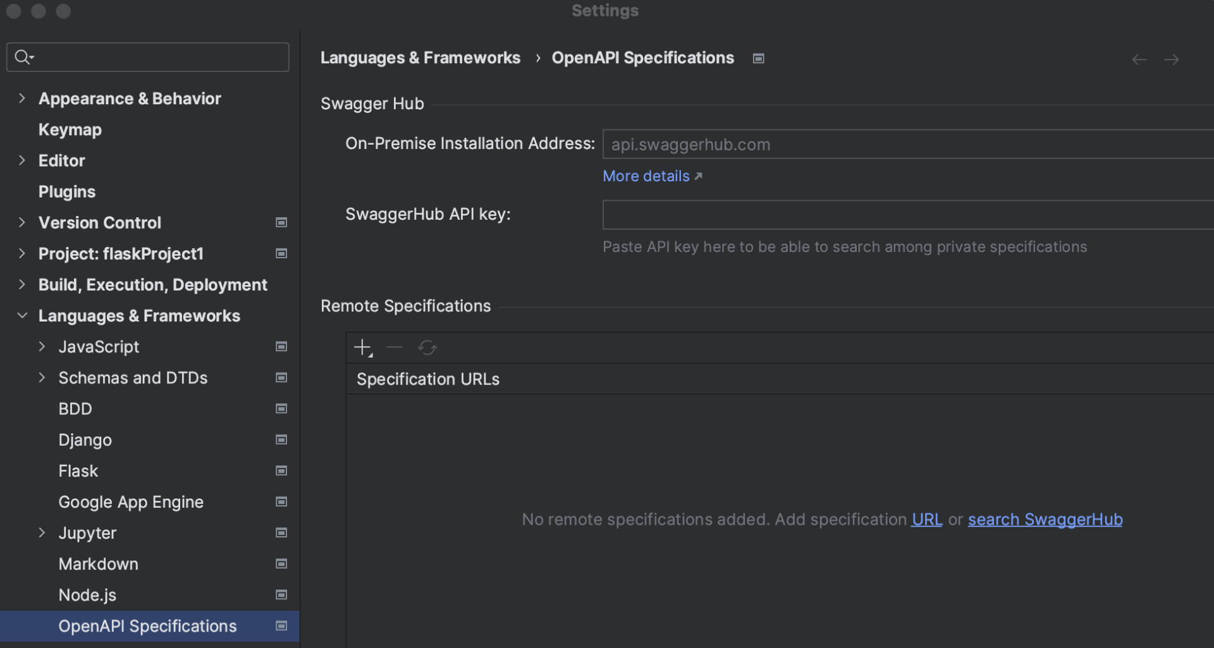The height and width of the screenshot is (648, 1214).
Task: Click the reload specifications refresh icon
Action: click(x=427, y=347)
